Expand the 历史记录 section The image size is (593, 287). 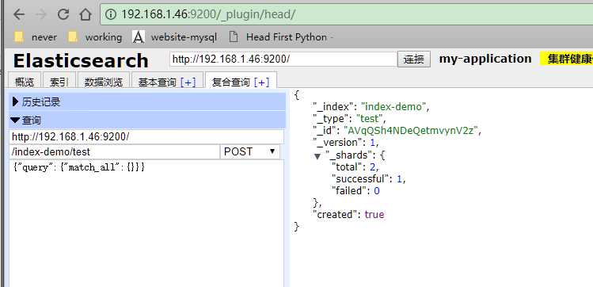147,101
